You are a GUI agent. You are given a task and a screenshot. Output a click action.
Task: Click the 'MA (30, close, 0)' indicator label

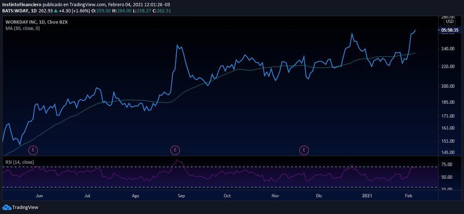click(22, 28)
